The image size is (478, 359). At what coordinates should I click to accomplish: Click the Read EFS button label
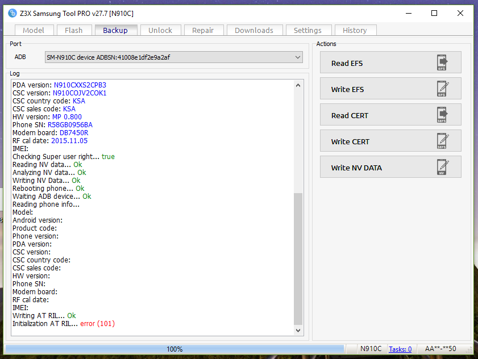pos(347,64)
